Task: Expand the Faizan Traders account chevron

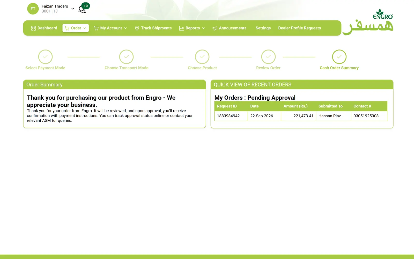Action: [73, 9]
